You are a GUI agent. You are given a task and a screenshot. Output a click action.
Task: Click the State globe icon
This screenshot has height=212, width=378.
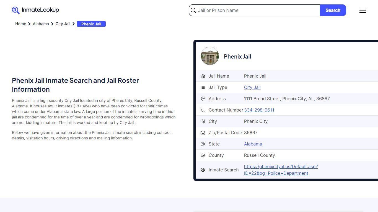click(x=203, y=144)
